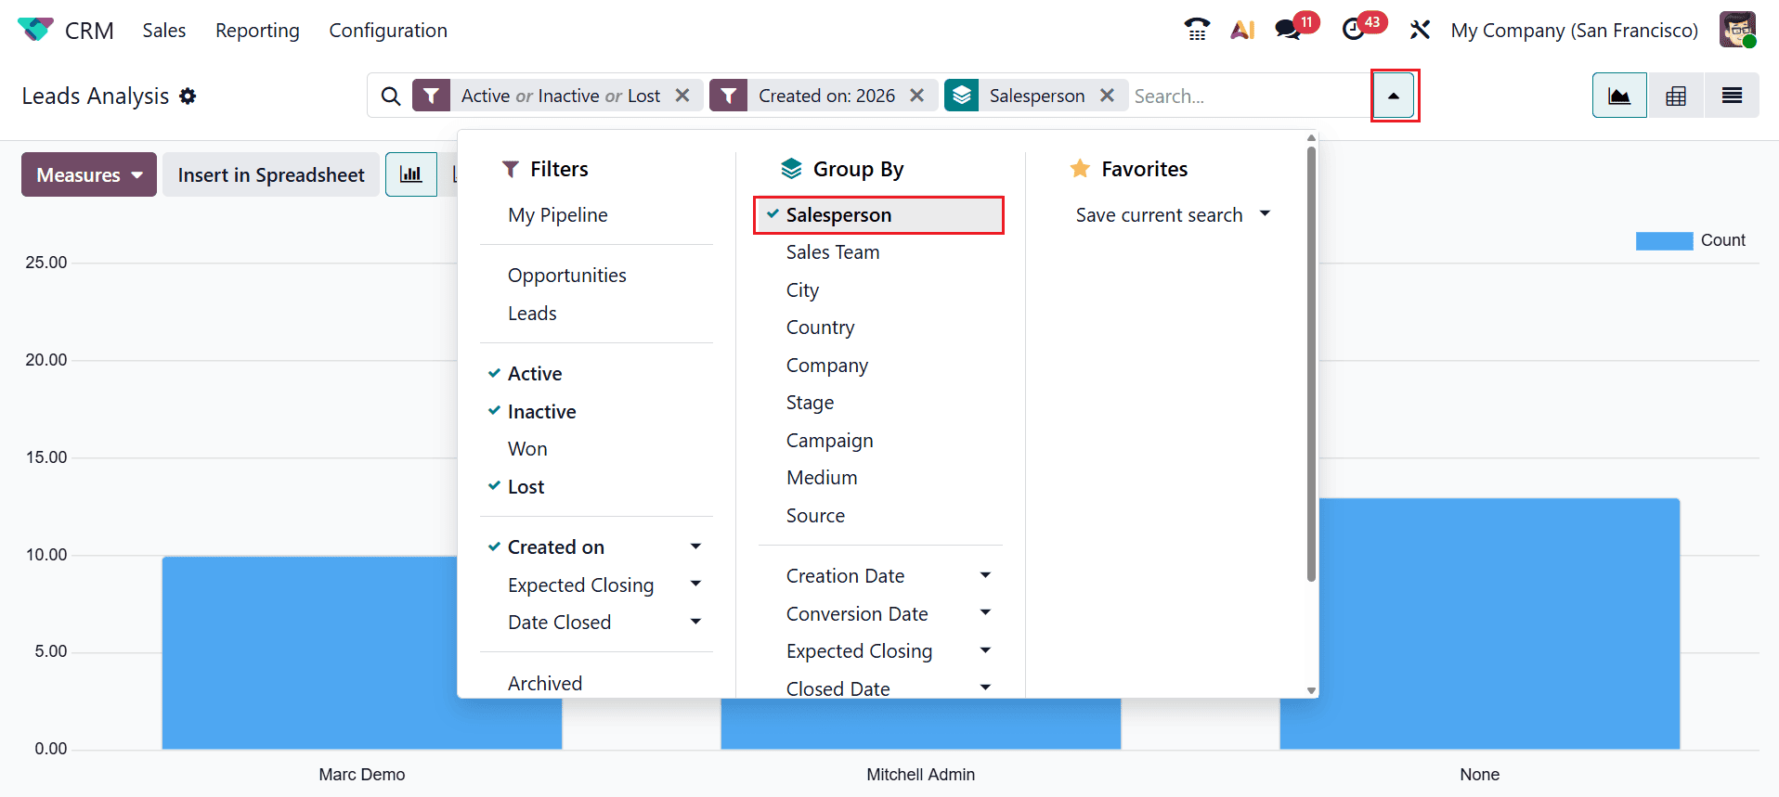The image size is (1779, 797).
Task: Expand Expected Closing filter options
Action: pos(695,585)
